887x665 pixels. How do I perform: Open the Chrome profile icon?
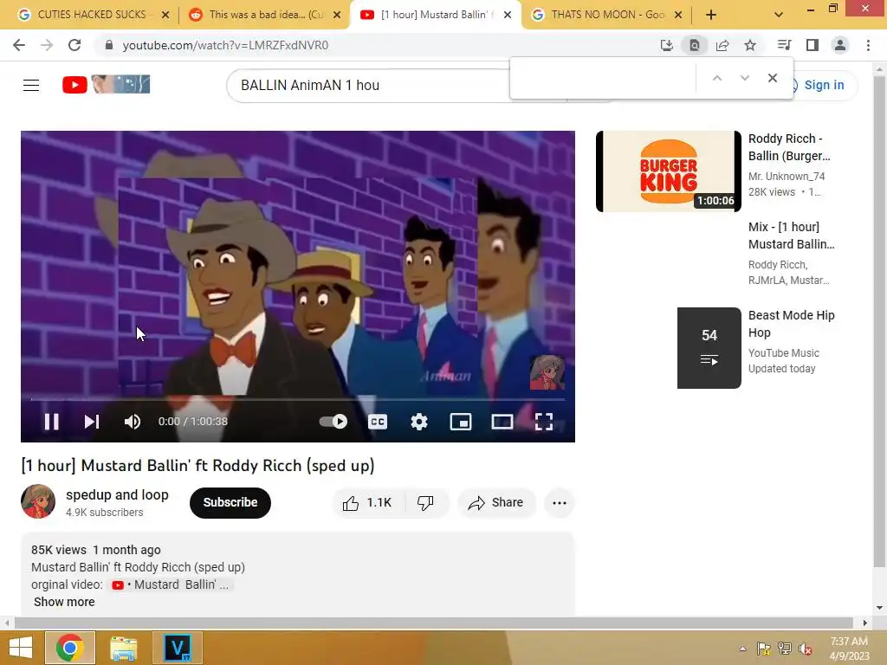[x=840, y=45]
